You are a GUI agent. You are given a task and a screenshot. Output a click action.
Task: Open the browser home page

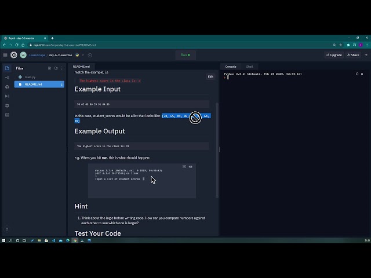23,45
